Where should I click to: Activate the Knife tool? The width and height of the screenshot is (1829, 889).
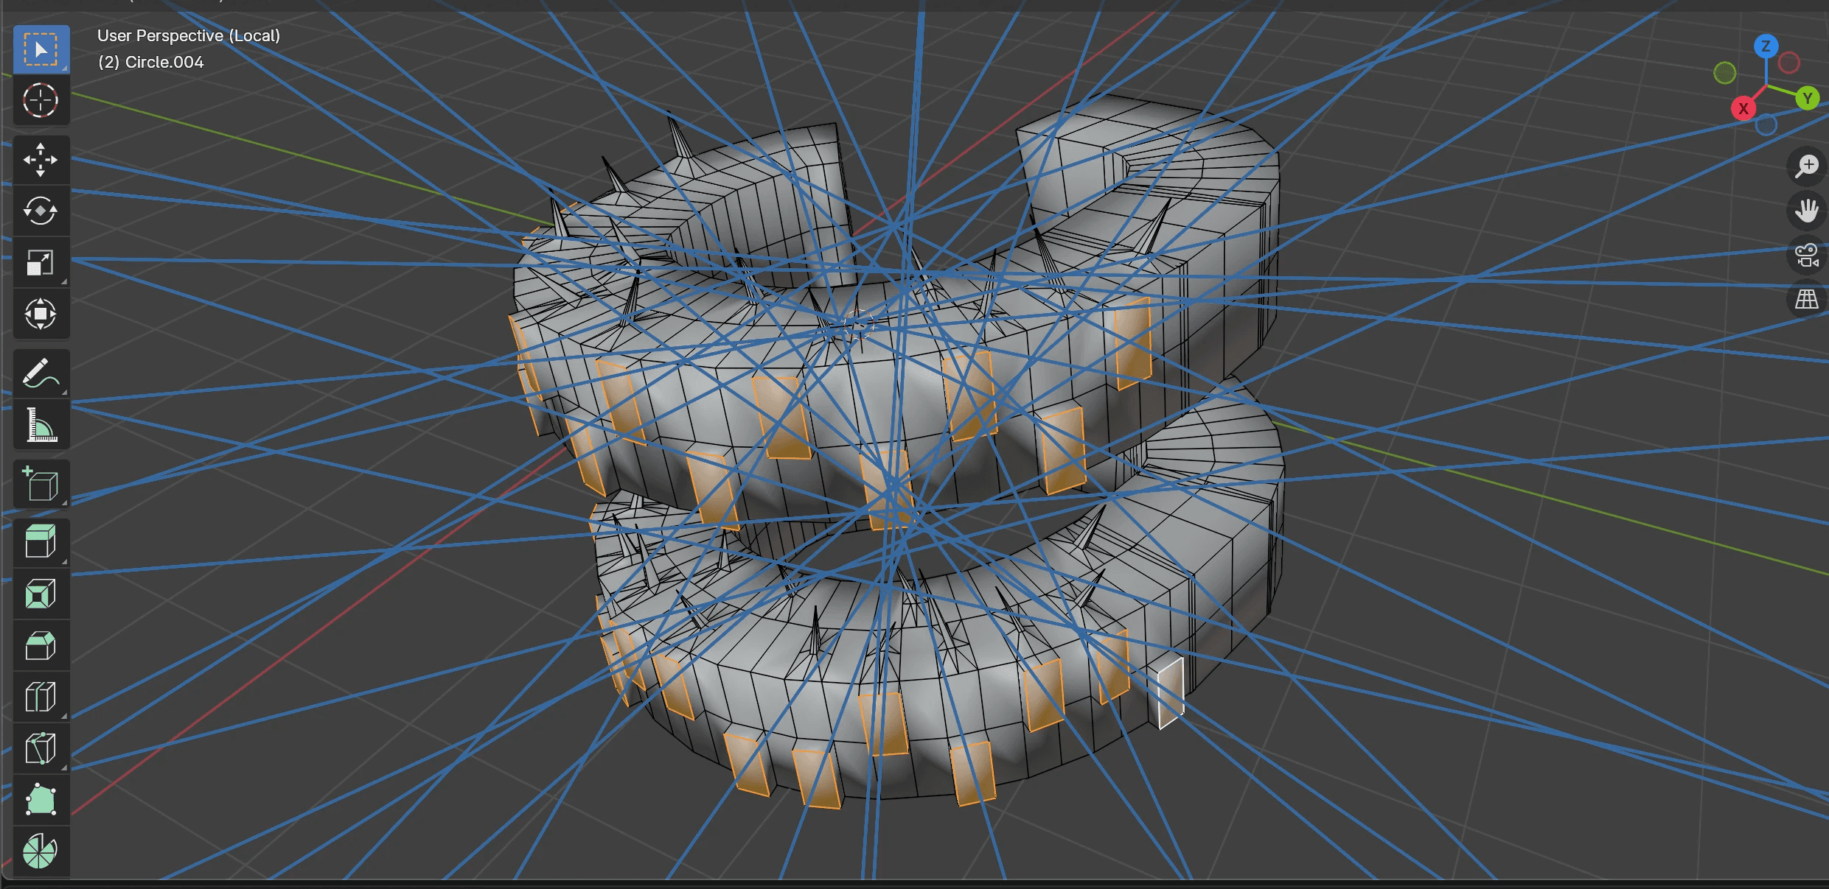point(41,749)
